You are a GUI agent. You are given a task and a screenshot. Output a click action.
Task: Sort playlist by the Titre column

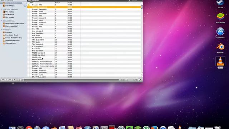[x=42, y=3]
